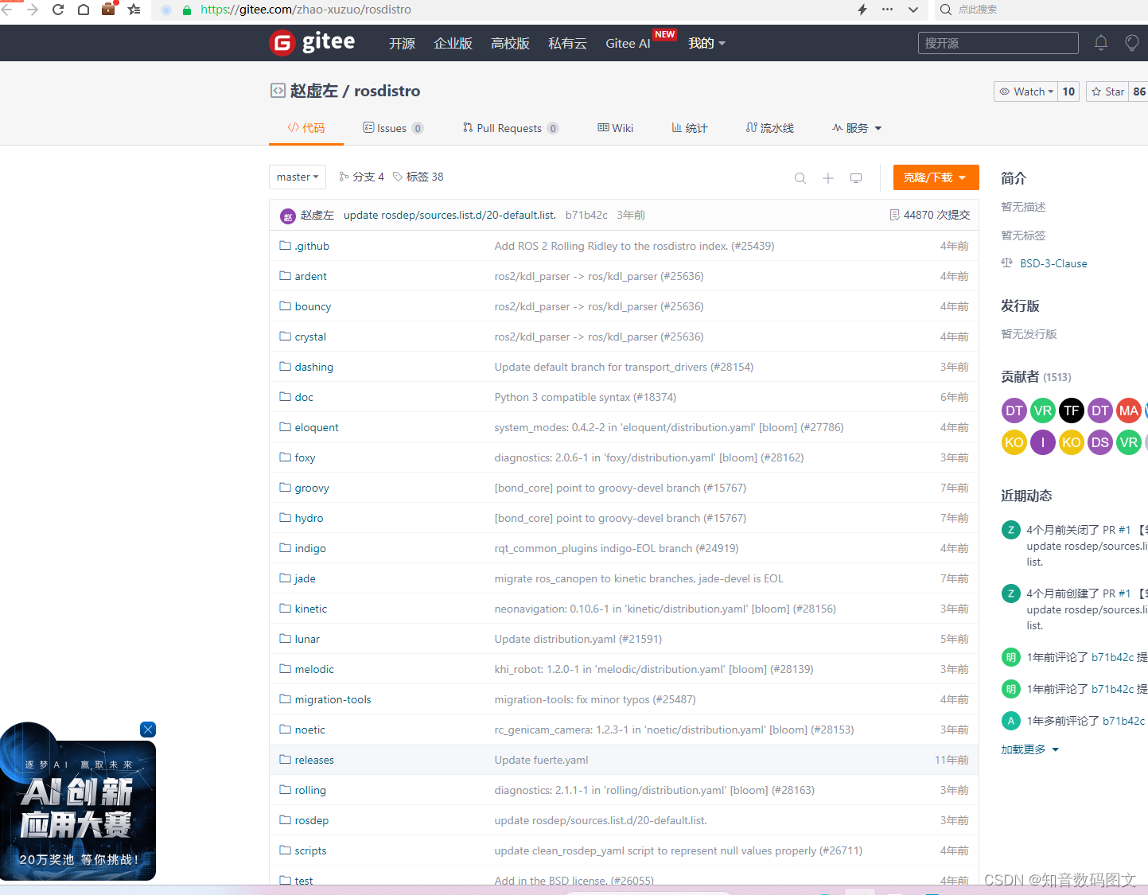Expand the 服务 menu
This screenshot has height=895, width=1148.
(x=857, y=128)
